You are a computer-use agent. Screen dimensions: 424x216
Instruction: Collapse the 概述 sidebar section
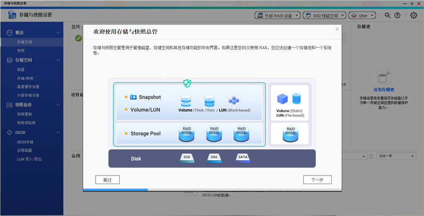(x=58, y=32)
